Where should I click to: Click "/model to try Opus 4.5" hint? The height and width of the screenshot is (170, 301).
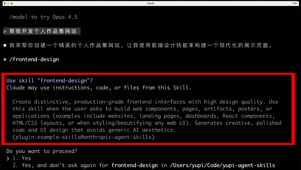[x=43, y=17]
